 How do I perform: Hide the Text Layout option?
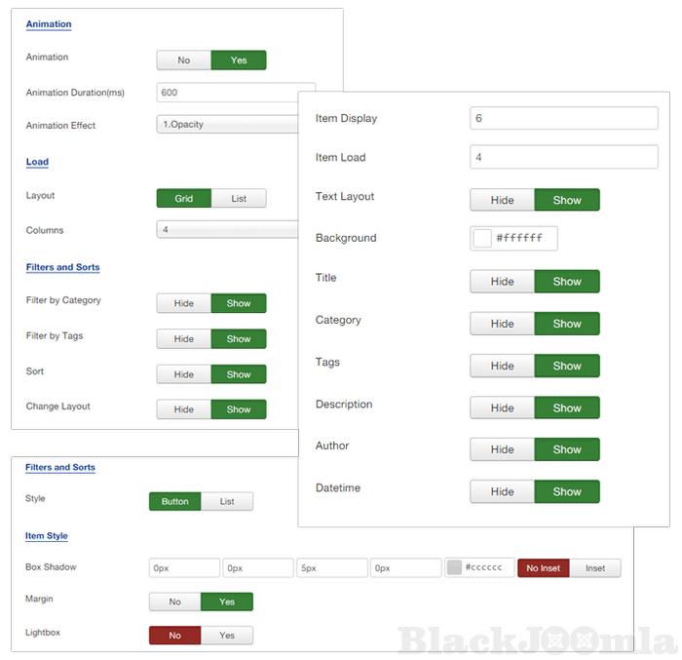(x=502, y=200)
